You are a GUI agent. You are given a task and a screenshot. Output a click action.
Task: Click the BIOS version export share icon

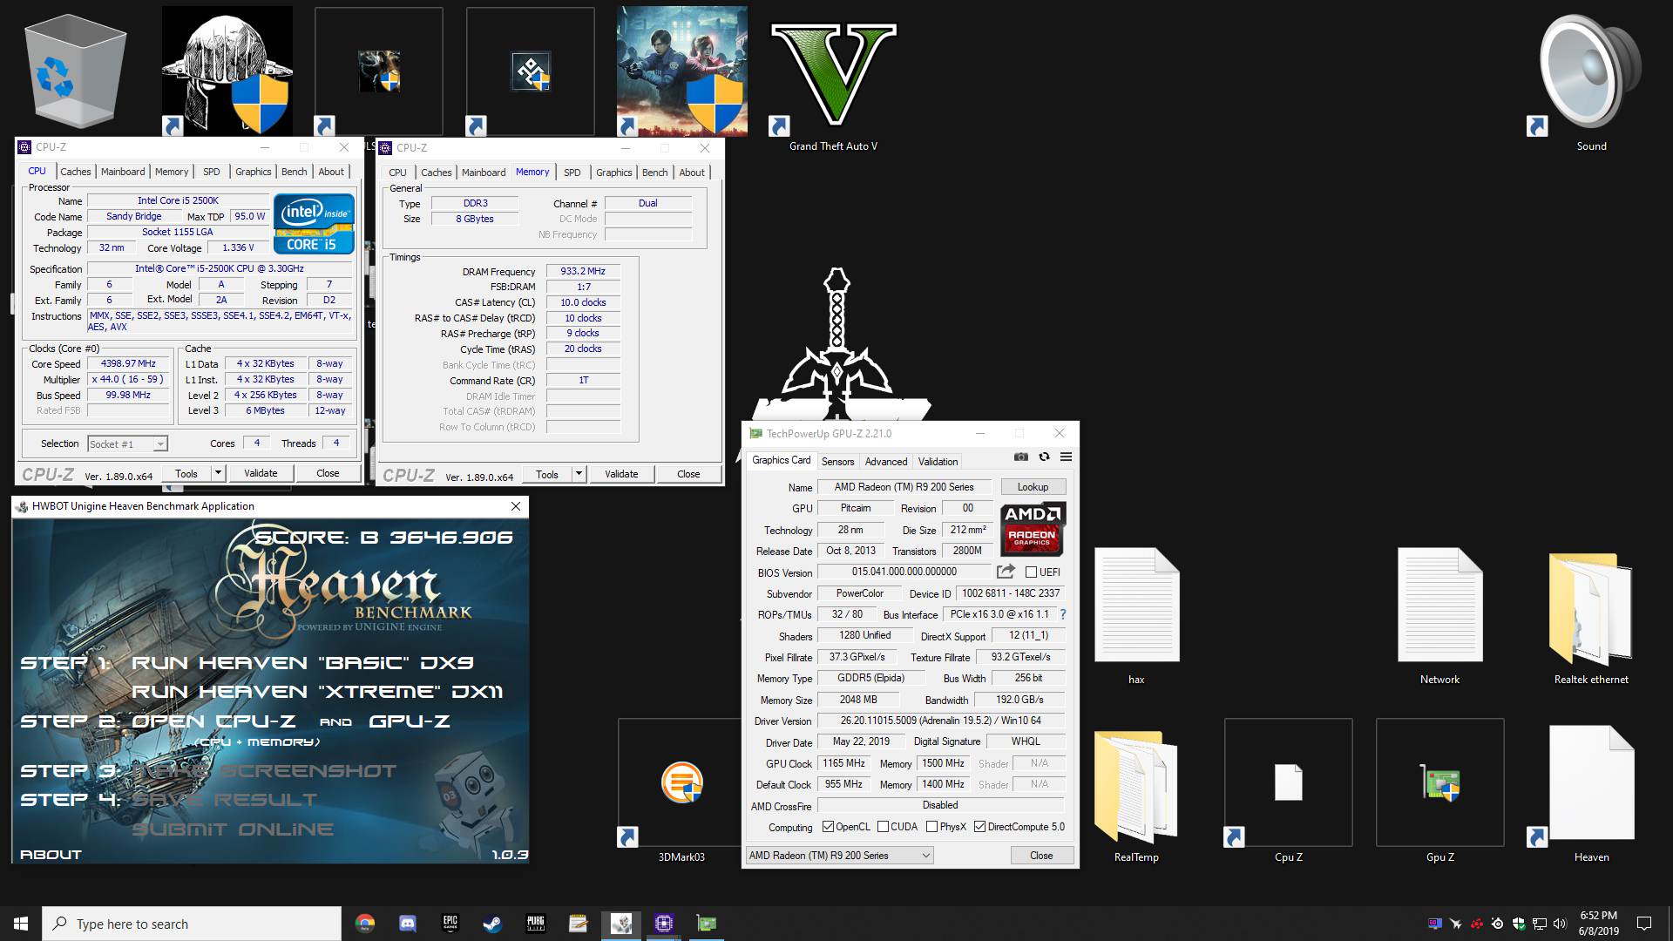click(x=1006, y=572)
